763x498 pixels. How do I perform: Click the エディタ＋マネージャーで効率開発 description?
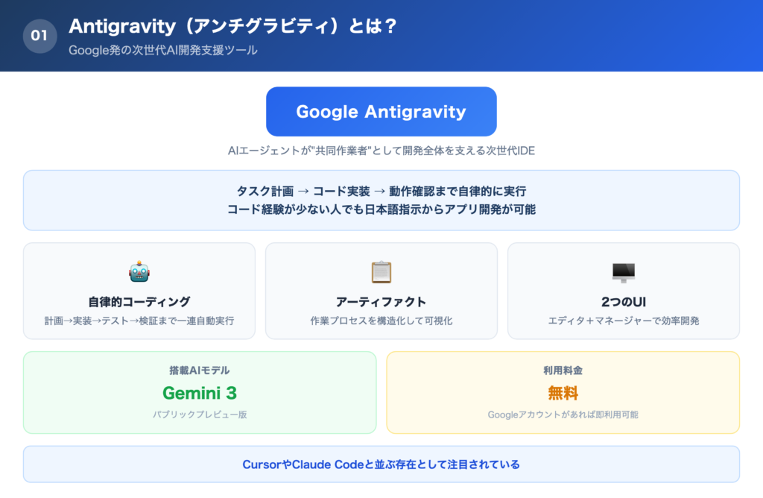coord(623,321)
